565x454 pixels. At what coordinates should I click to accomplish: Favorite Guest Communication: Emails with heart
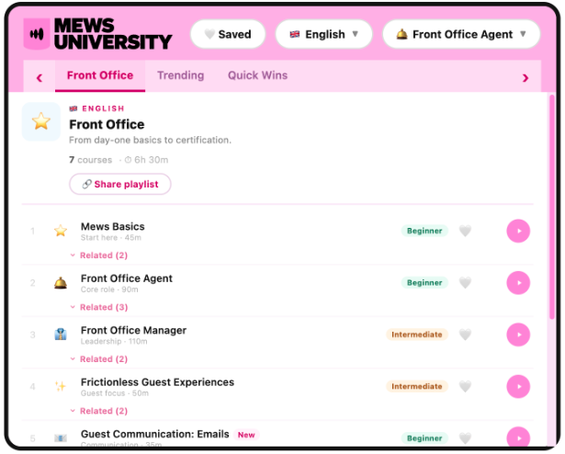click(465, 438)
